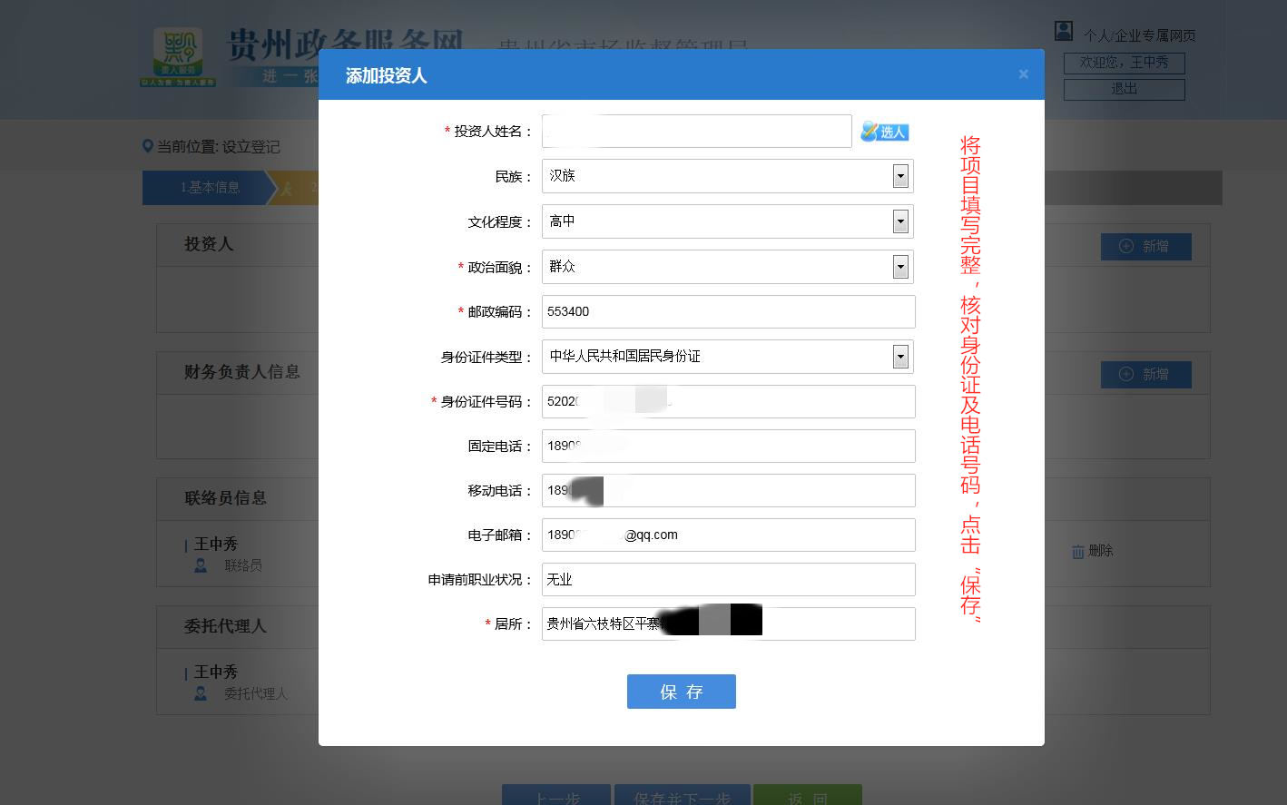Click 新增 in the 投资人 section
The height and width of the screenshot is (805, 1287).
point(1145,247)
